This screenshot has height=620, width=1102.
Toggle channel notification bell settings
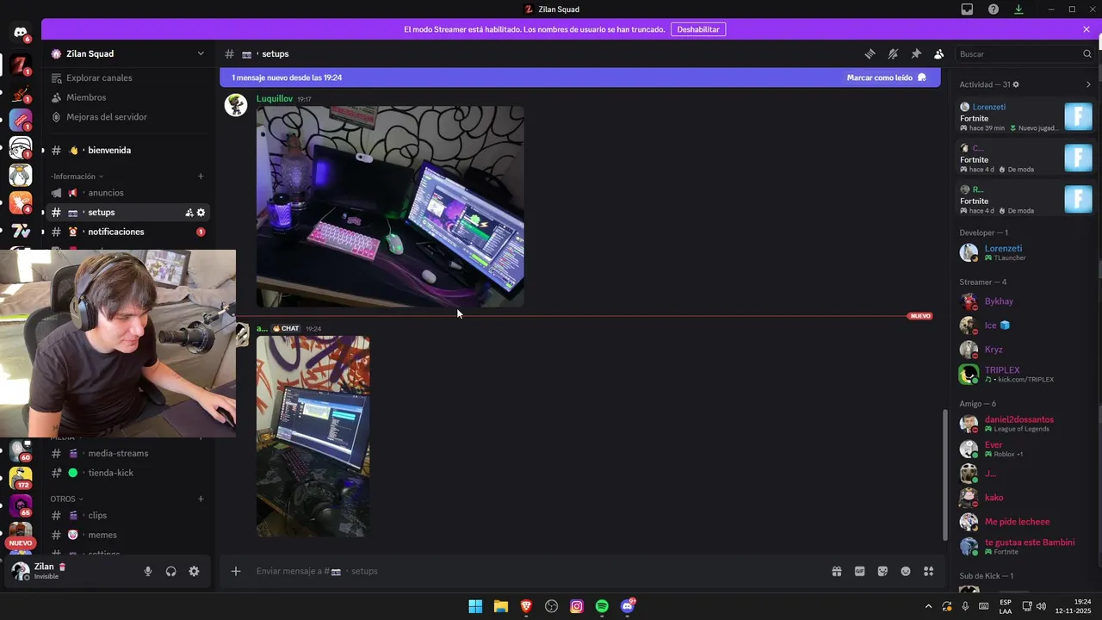[893, 53]
